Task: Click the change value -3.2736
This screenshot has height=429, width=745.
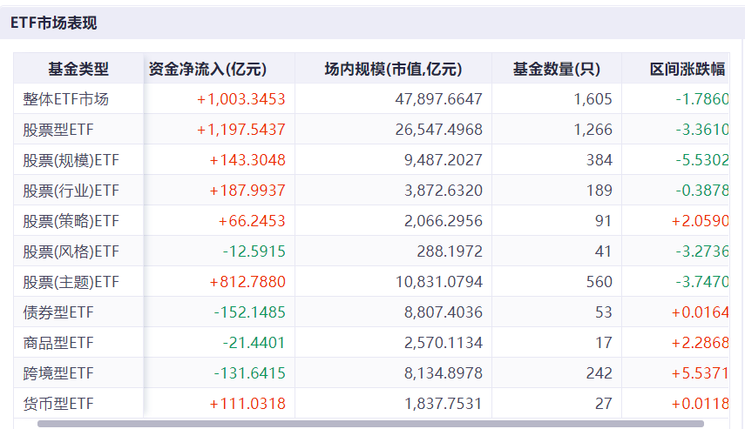Action: (x=702, y=251)
